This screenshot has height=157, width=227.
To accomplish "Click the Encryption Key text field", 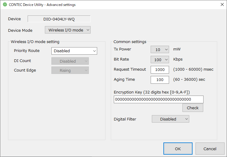I will [159, 99].
